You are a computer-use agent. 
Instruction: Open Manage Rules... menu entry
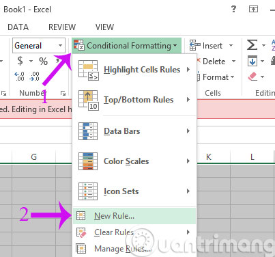134,249
